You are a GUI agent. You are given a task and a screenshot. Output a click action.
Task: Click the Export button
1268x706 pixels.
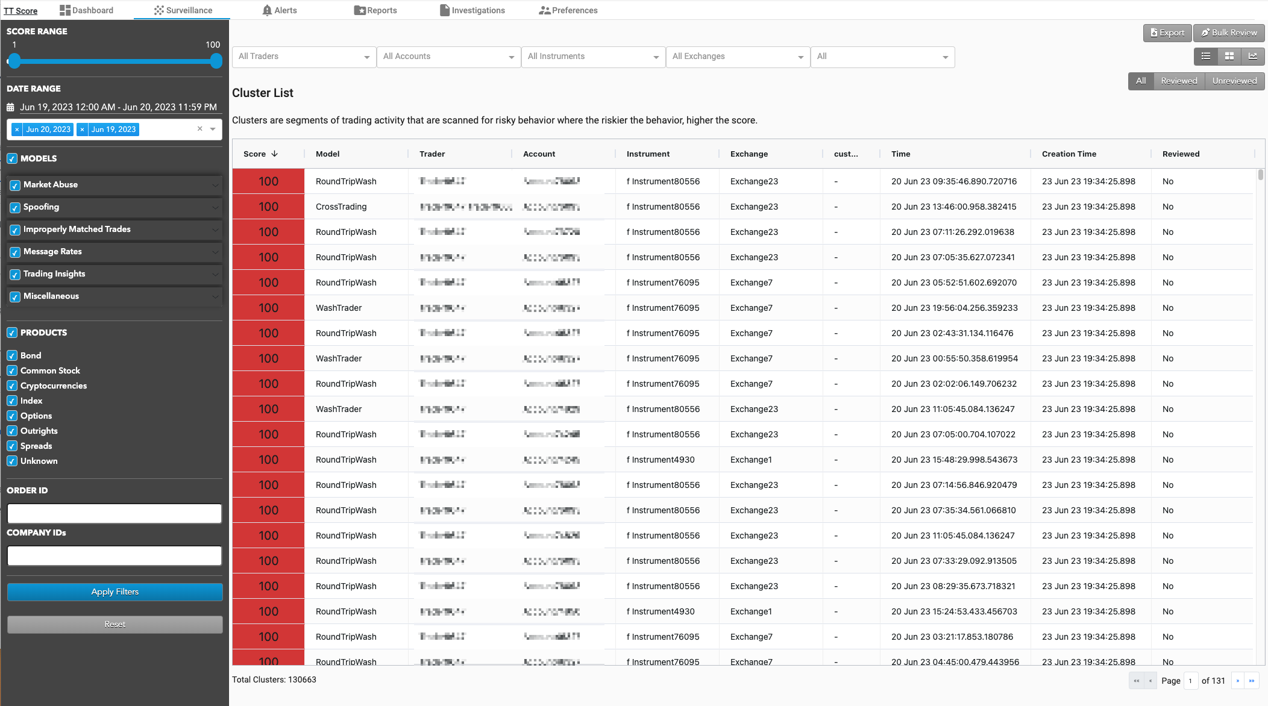[x=1167, y=33]
